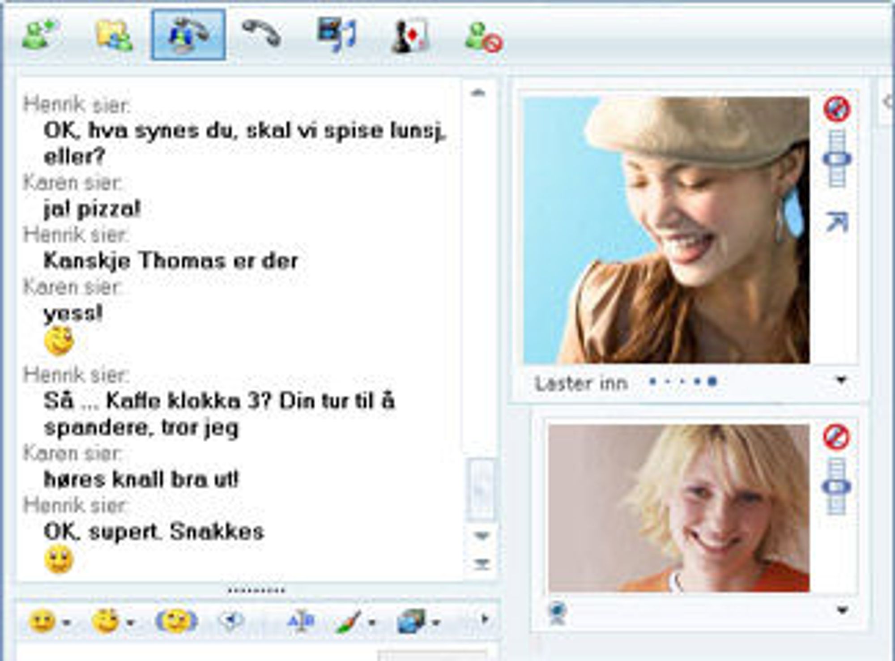
Task: Send a nudge with the shaking smiley
Action: coord(176,621)
